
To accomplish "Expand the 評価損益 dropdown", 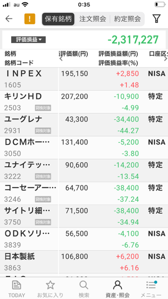I will coord(28,40).
